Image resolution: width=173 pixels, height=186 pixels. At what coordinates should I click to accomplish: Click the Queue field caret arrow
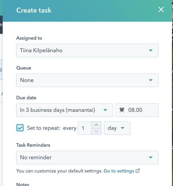point(151,80)
